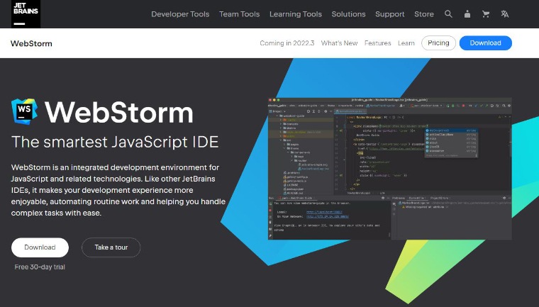This screenshot has width=539, height=307.
Task: Click the Pricing button
Action: [x=438, y=43]
